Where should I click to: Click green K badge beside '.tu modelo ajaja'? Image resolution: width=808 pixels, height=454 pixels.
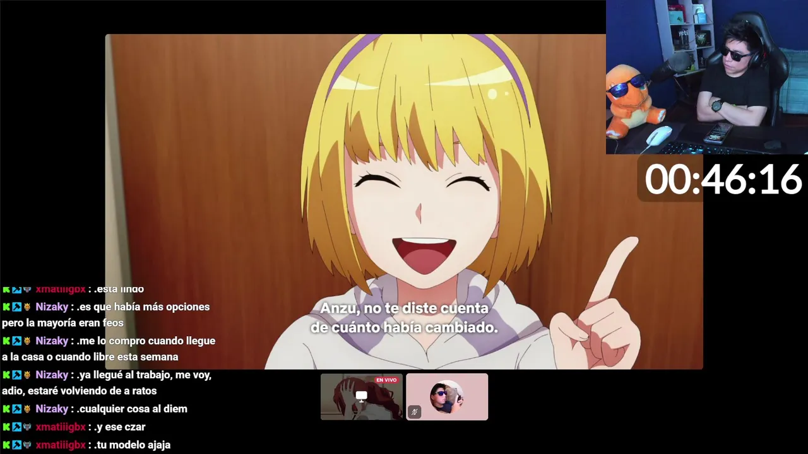[6, 445]
